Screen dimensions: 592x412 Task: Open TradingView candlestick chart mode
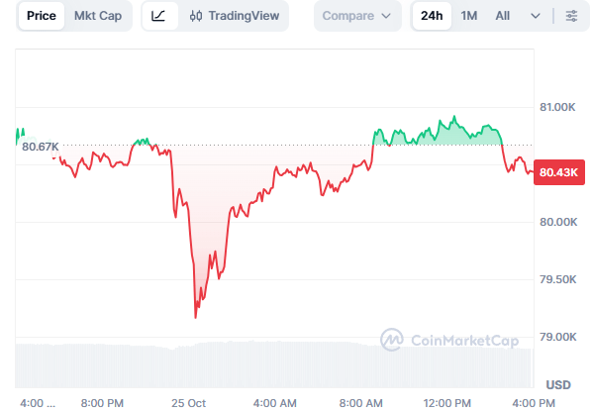tap(234, 16)
